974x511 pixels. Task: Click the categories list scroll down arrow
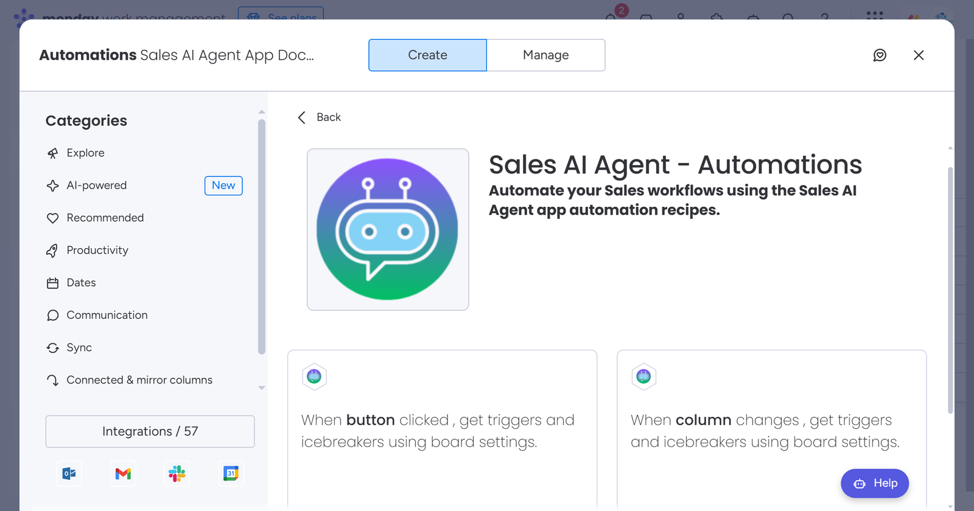262,388
